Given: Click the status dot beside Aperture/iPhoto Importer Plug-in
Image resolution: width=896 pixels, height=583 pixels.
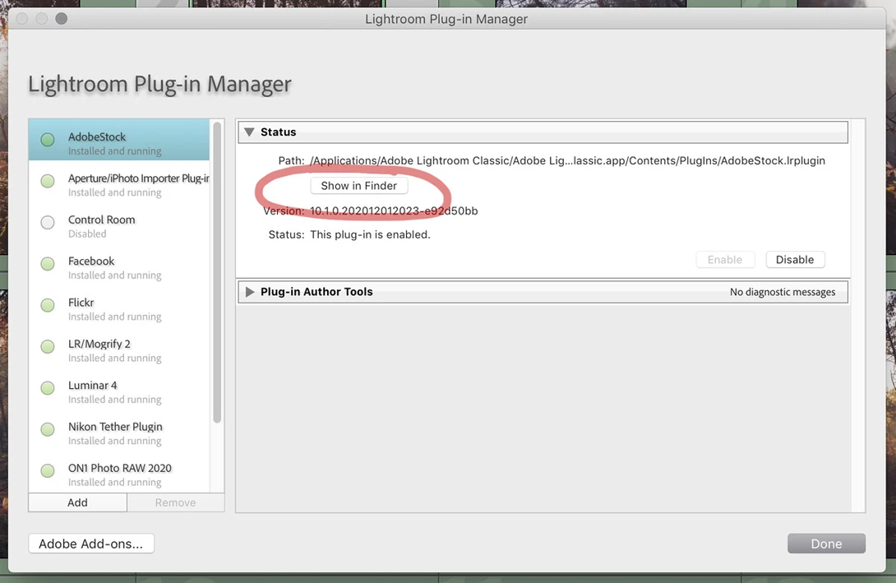Looking at the screenshot, I should pyautogui.click(x=48, y=181).
